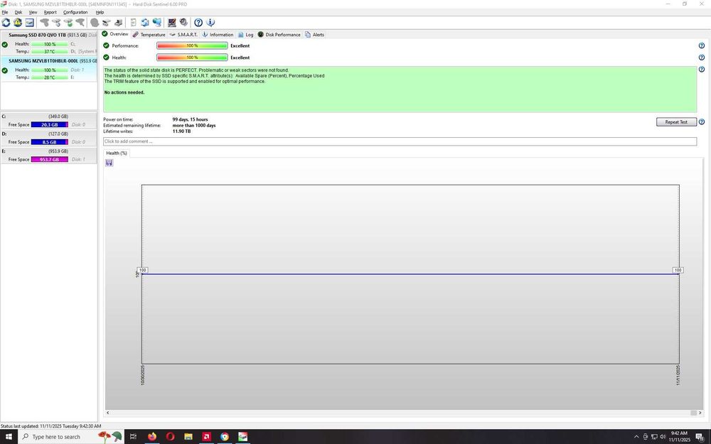Click help icon beside Performance row
The image size is (711, 444).
pyautogui.click(x=702, y=45)
